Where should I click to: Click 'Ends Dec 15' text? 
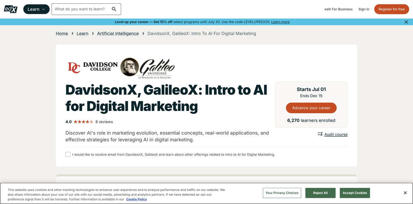pos(311,96)
